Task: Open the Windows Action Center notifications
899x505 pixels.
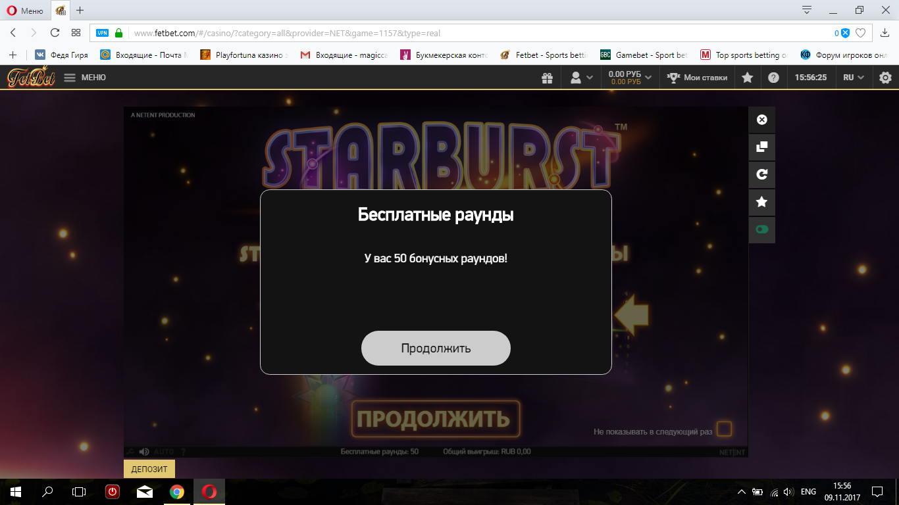Action: point(877,492)
